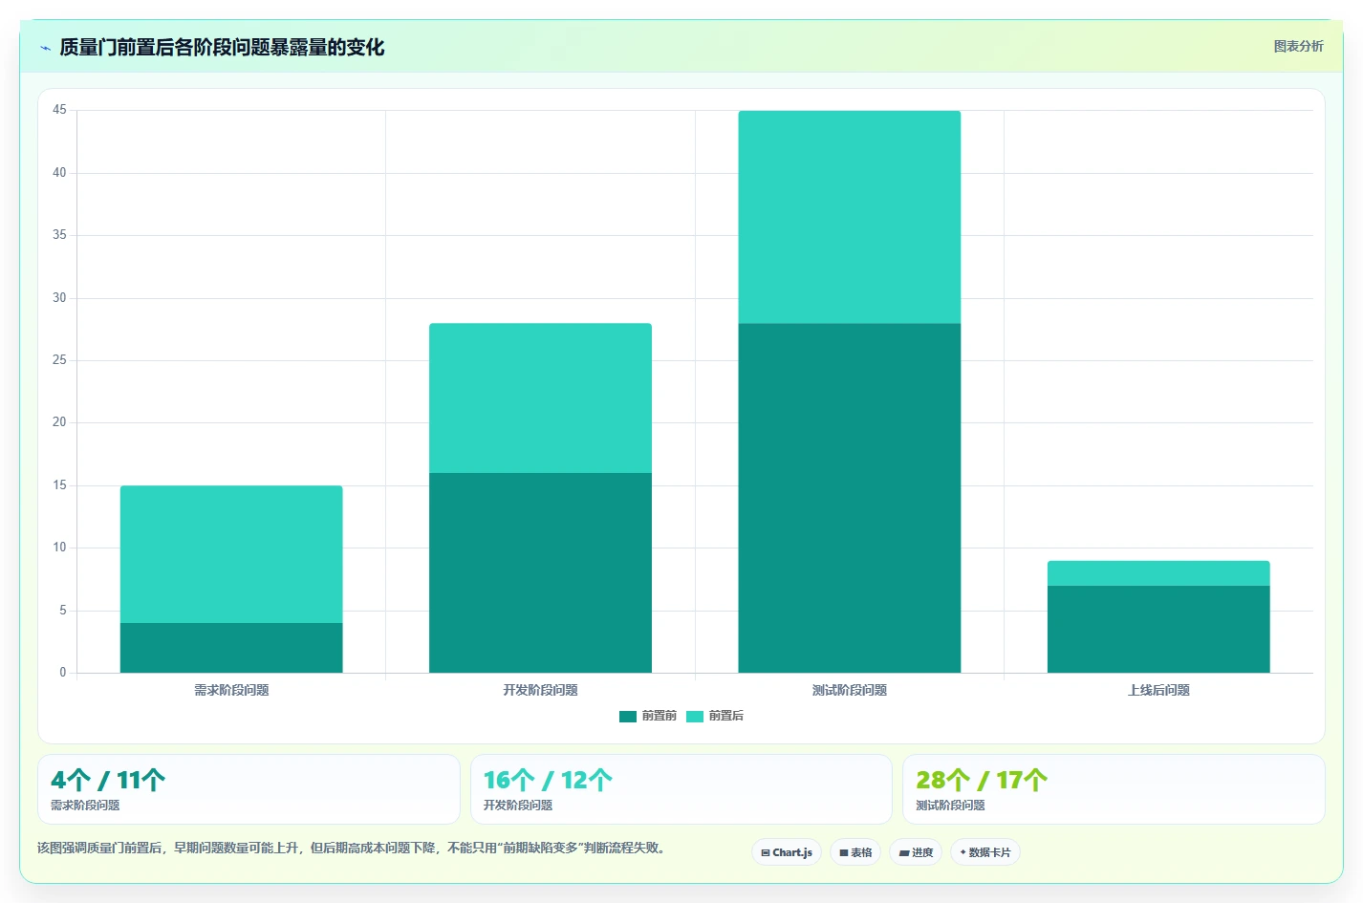Click the y-axis value 0
Image resolution: width=1363 pixels, height=903 pixels.
tap(63, 673)
